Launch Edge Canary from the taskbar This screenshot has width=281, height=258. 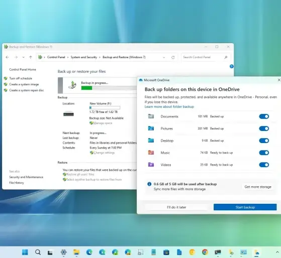pos(128,252)
